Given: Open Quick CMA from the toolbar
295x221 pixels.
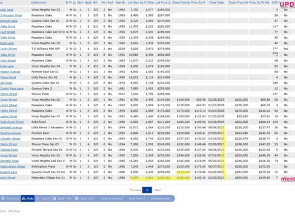Looking at the screenshot, I should (x=62, y=198).
